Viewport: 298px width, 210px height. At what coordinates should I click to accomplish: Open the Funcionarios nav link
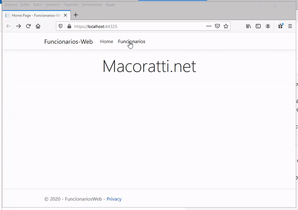click(131, 42)
